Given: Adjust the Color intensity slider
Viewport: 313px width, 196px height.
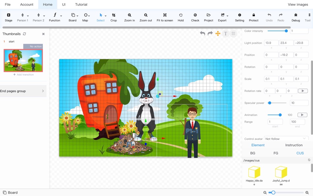Looking at the screenshot, I should tap(277, 31).
